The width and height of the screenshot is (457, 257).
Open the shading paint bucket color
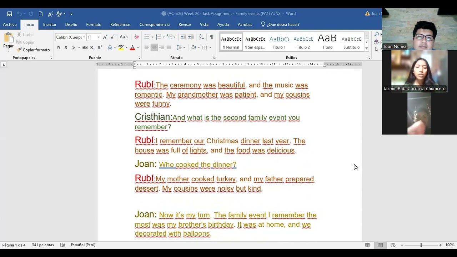(193, 47)
